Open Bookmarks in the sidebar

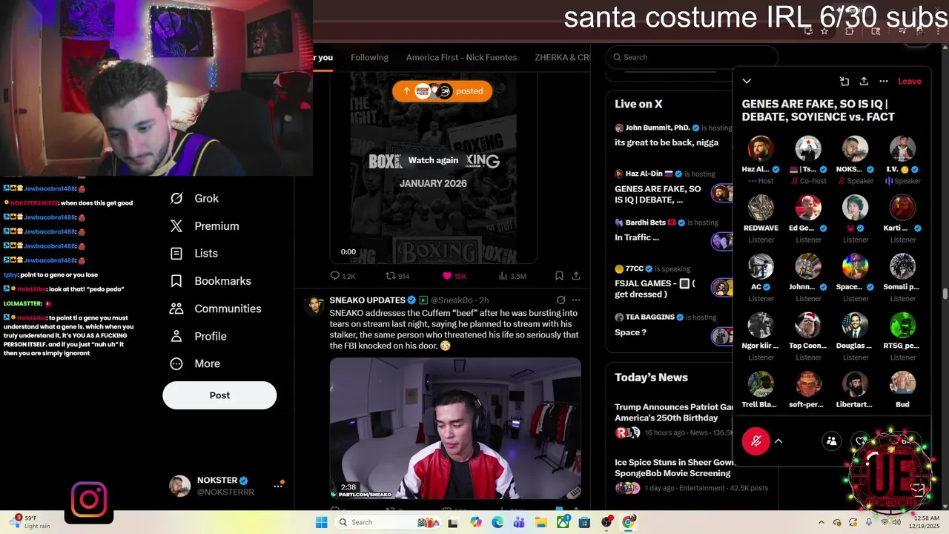(211, 280)
